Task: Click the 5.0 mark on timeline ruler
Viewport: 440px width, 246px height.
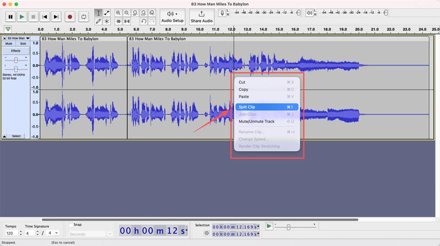Action: point(120,29)
